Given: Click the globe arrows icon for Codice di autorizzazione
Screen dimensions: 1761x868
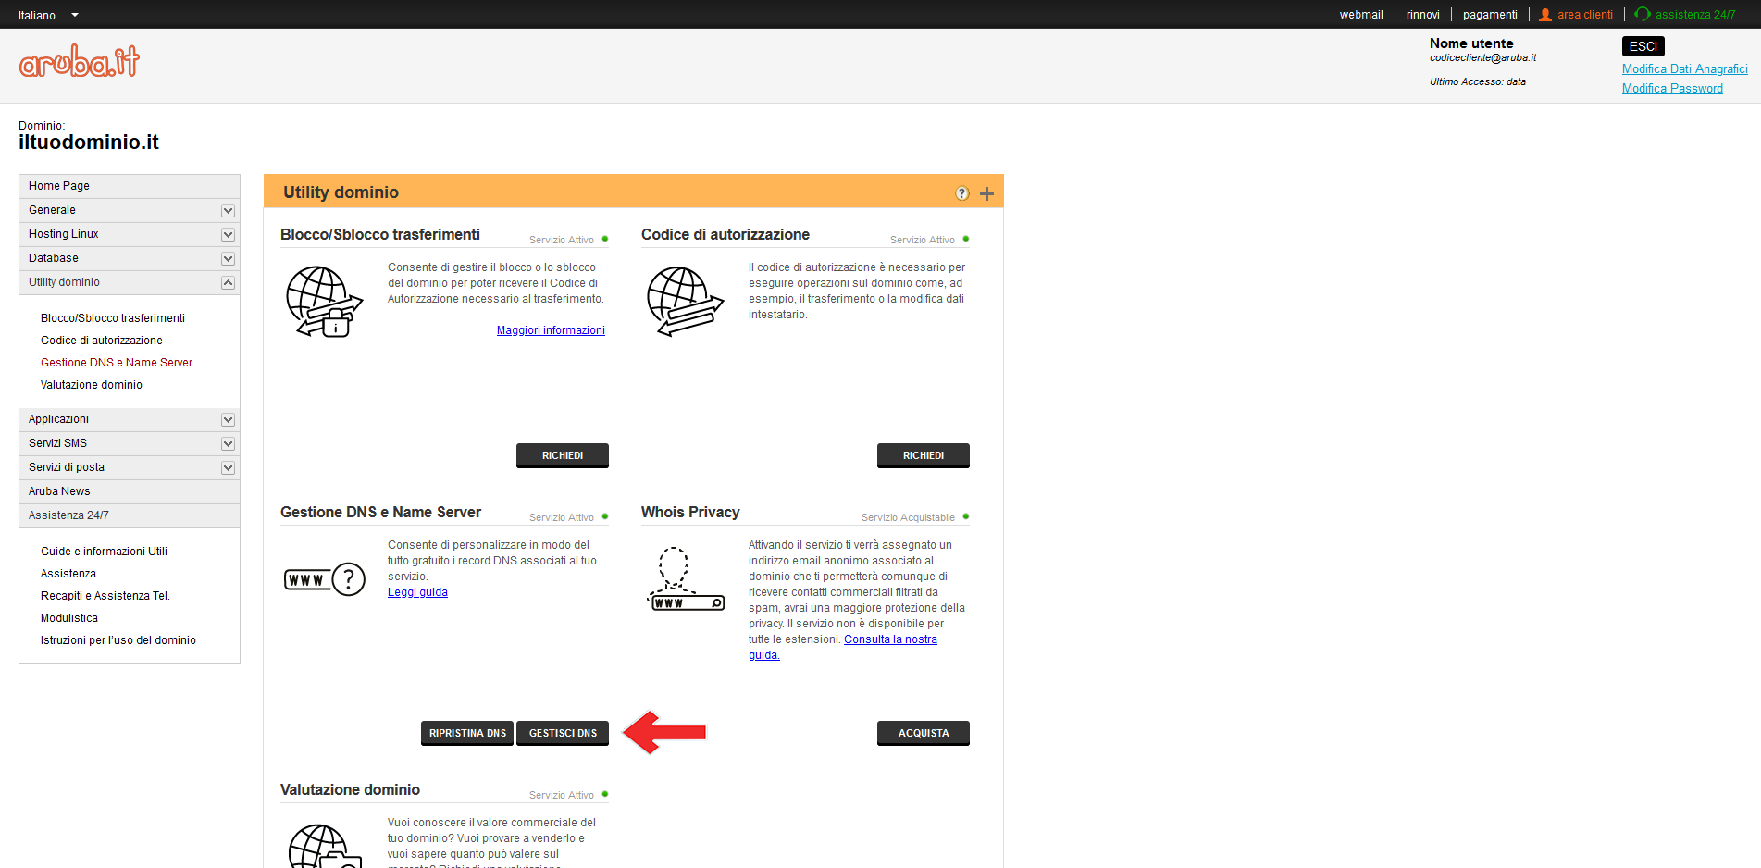Looking at the screenshot, I should [685, 302].
